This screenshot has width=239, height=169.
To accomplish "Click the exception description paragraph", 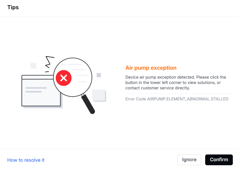I will pos(176,83).
